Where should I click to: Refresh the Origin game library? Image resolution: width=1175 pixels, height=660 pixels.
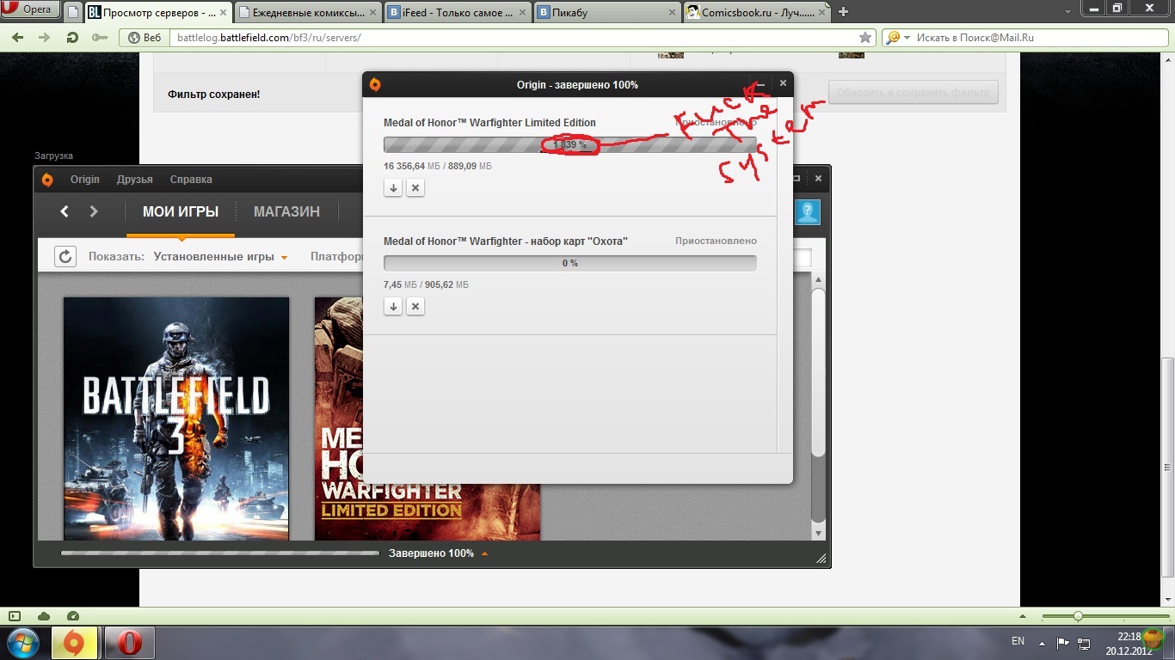point(65,256)
